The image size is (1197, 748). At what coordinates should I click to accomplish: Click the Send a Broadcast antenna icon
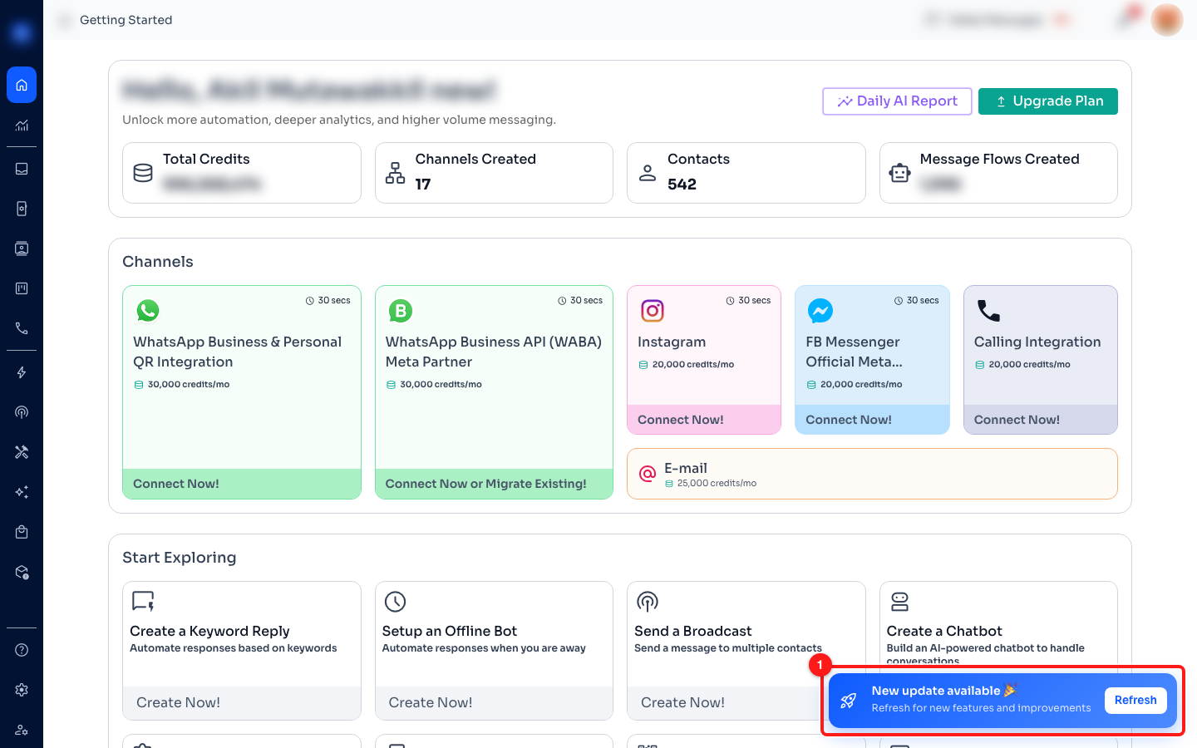(648, 602)
